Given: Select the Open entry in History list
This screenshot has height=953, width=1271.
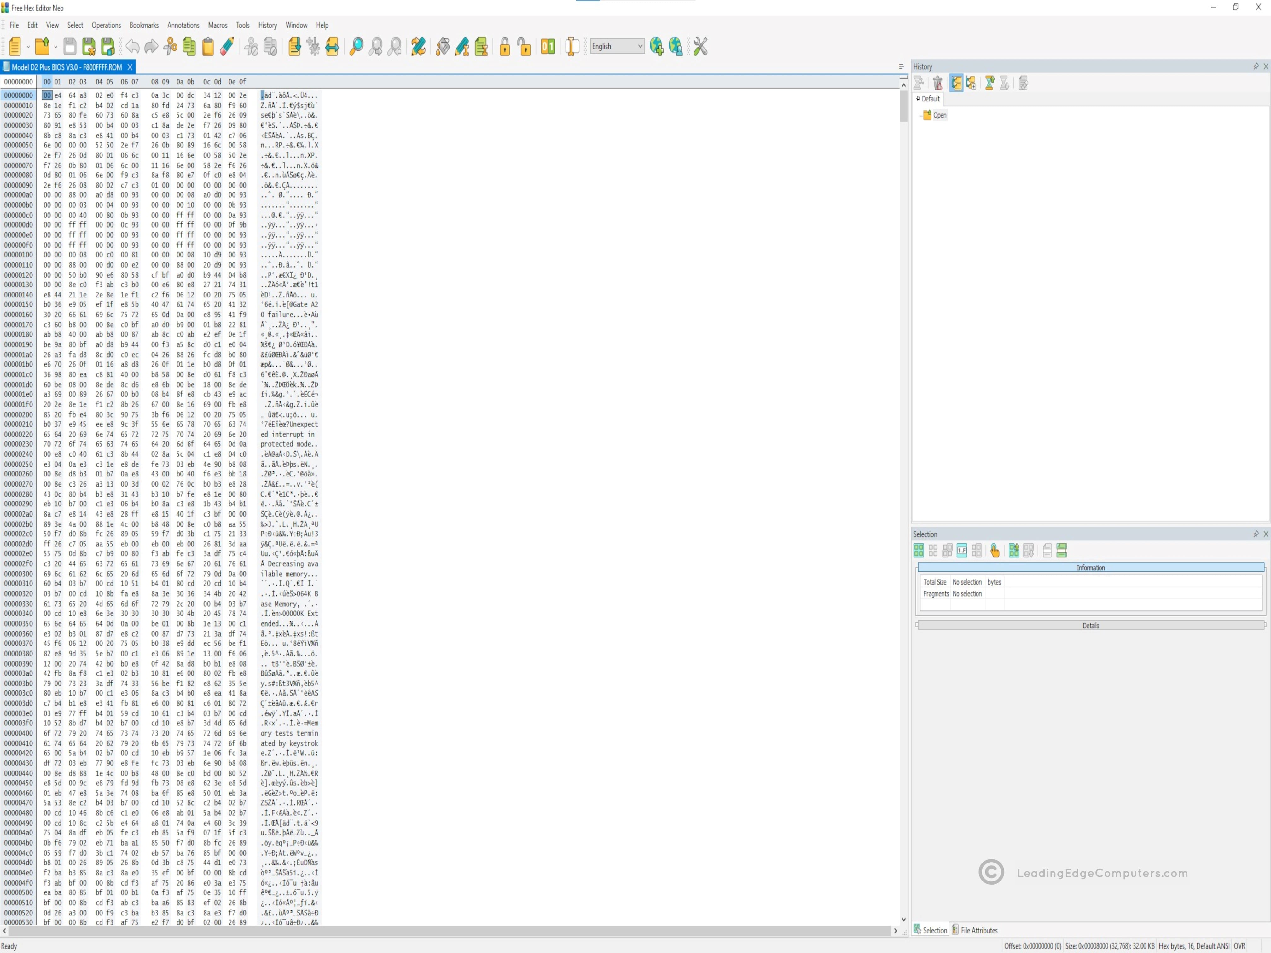Looking at the screenshot, I should pos(939,115).
